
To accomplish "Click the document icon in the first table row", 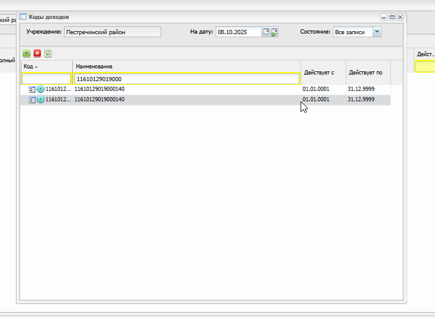I will (x=32, y=89).
